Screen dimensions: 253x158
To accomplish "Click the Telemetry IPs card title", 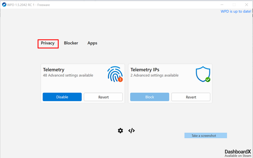I will [x=145, y=70].
